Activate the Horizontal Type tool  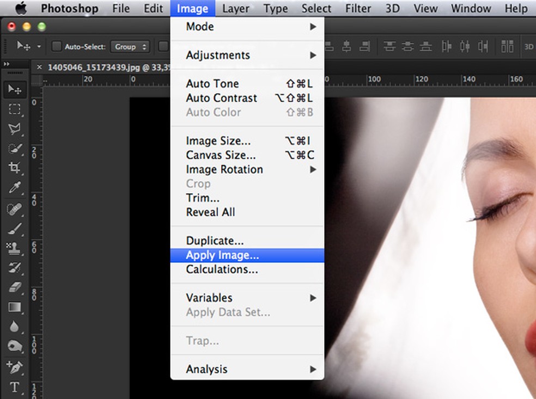pyautogui.click(x=14, y=388)
